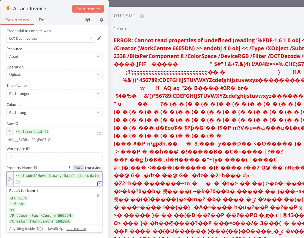Viewport: 304px width, 238px height.
Task: Click the cube icon next to the tabs
Action: tap(88, 19)
